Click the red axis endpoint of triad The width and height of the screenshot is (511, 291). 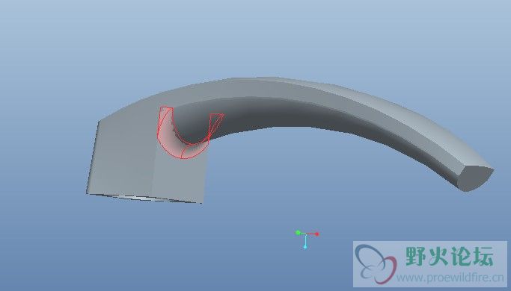tap(317, 234)
